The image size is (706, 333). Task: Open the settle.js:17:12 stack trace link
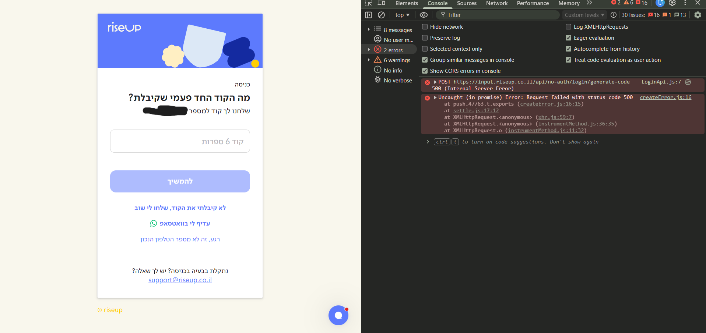[476, 111]
